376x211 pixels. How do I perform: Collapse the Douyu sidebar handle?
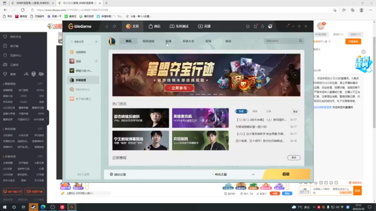(47, 118)
